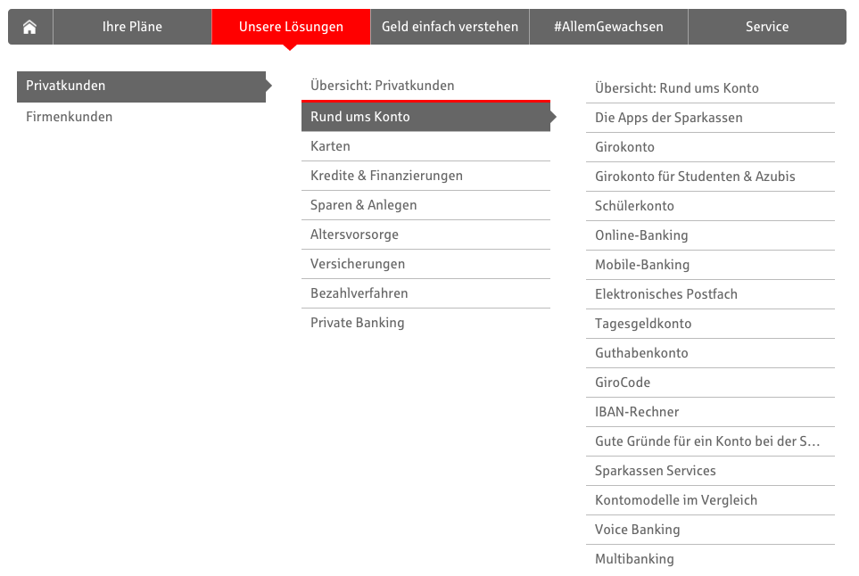This screenshot has width=859, height=576.
Task: Click the Voice Banking link
Action: point(711,530)
